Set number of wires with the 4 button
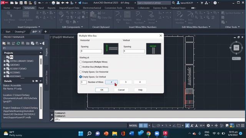 click(140, 82)
